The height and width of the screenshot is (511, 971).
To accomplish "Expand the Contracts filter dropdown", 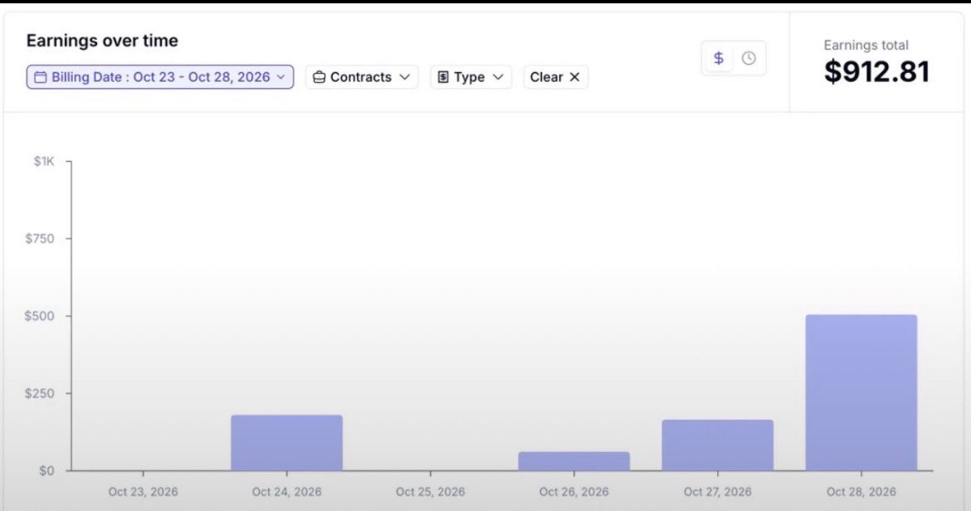I will (x=362, y=77).
